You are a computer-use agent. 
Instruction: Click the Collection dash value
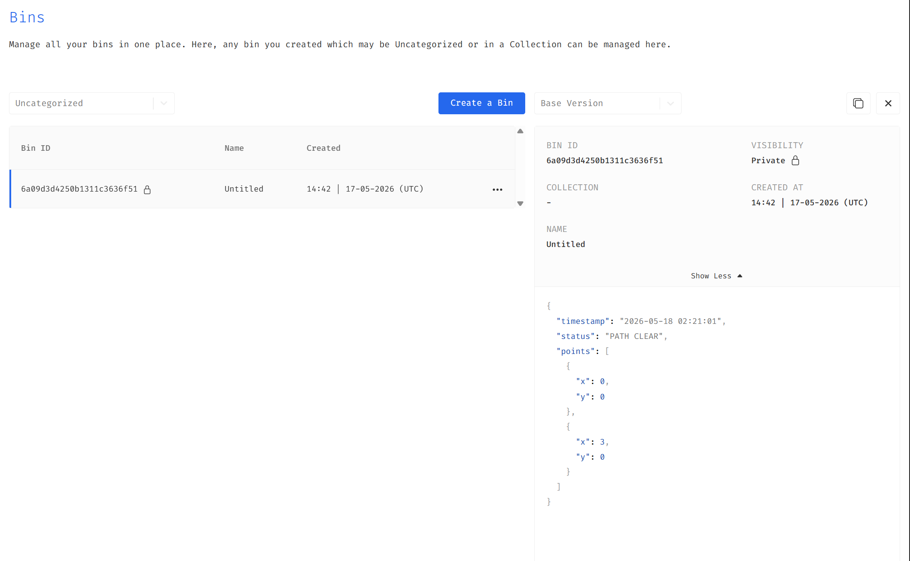[549, 203]
